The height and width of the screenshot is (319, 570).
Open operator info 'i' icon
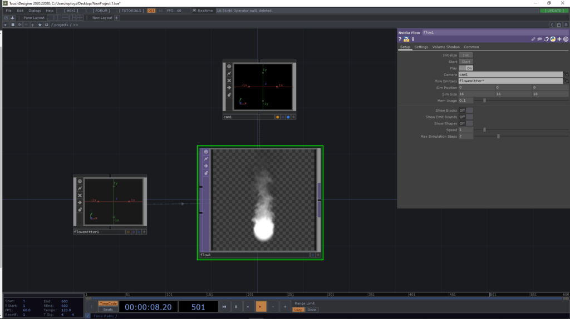tap(412, 39)
